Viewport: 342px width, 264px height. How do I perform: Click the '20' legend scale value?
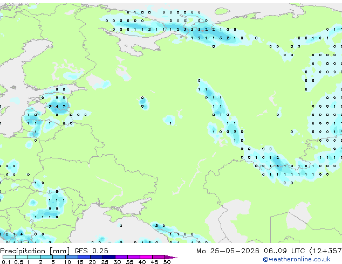tap(92, 262)
